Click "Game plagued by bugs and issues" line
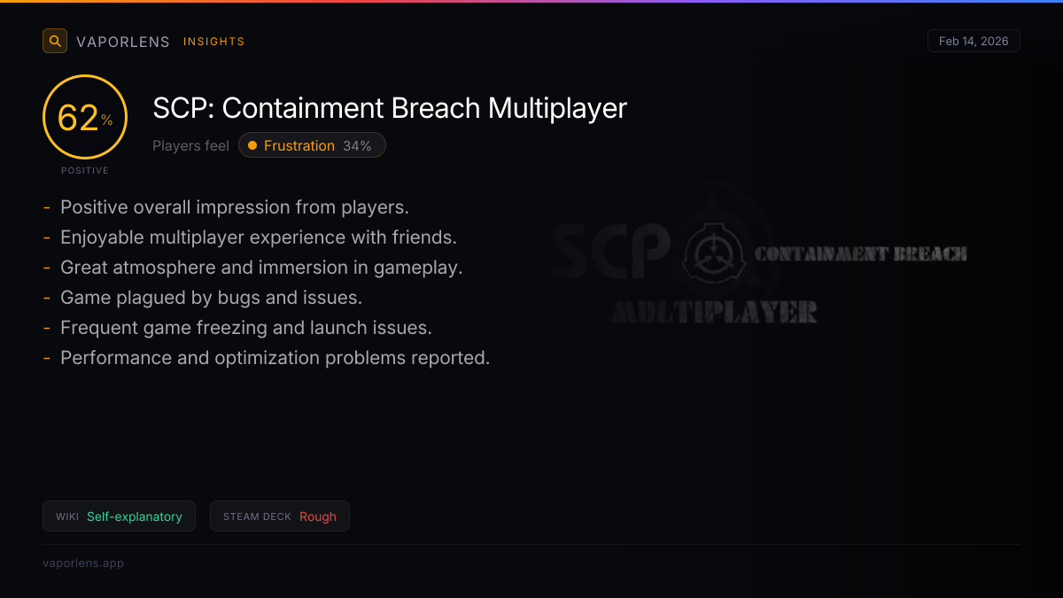This screenshot has height=598, width=1063. point(211,298)
